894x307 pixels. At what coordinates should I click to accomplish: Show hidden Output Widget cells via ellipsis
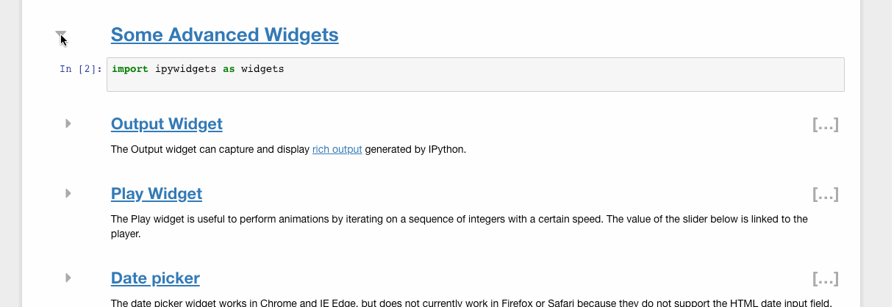(825, 125)
